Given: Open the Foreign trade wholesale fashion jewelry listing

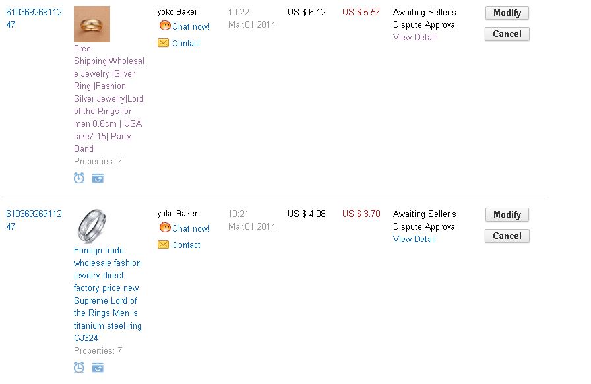Looking at the screenshot, I should 108,294.
